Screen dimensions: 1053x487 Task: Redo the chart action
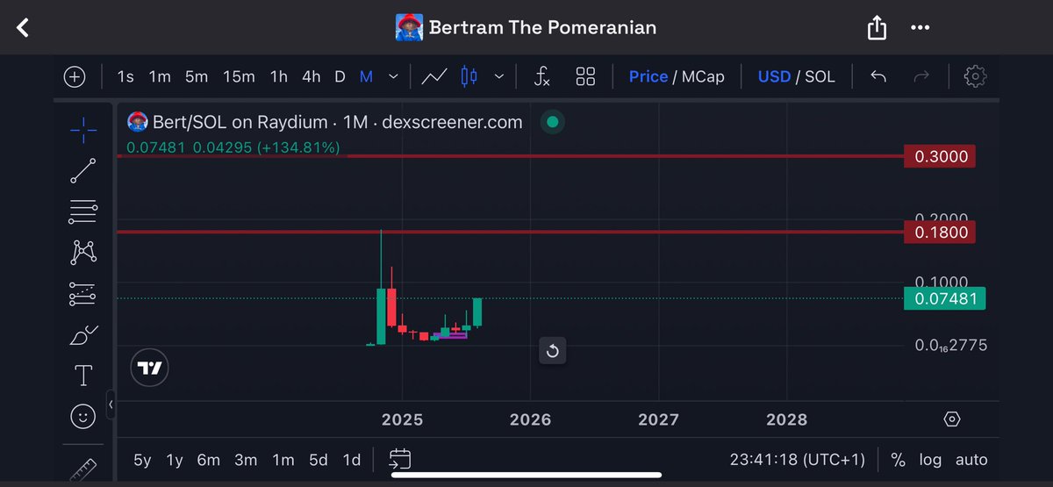click(x=921, y=76)
